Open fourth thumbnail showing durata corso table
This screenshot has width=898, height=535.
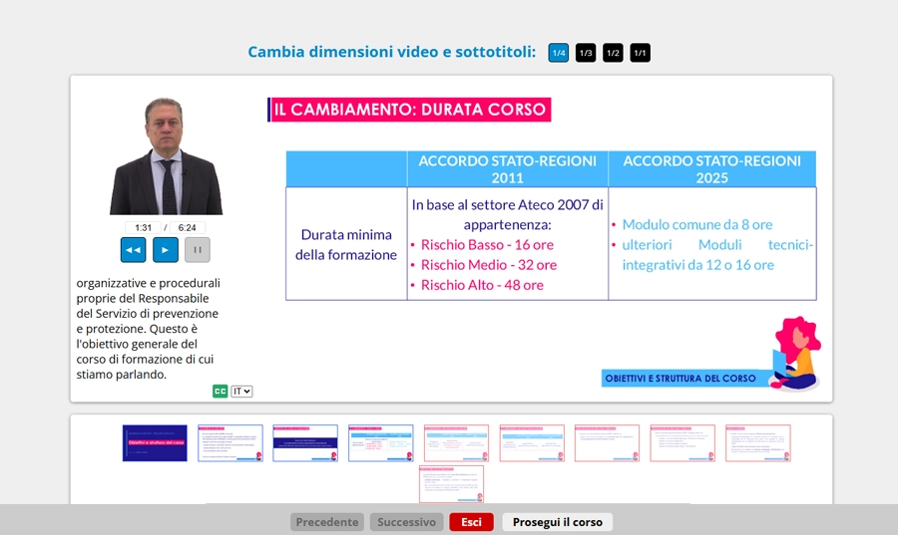[x=381, y=443]
